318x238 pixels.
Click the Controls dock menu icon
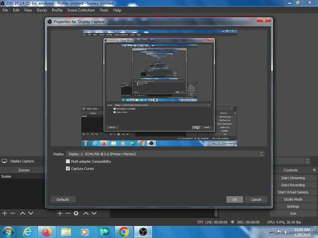click(x=314, y=170)
